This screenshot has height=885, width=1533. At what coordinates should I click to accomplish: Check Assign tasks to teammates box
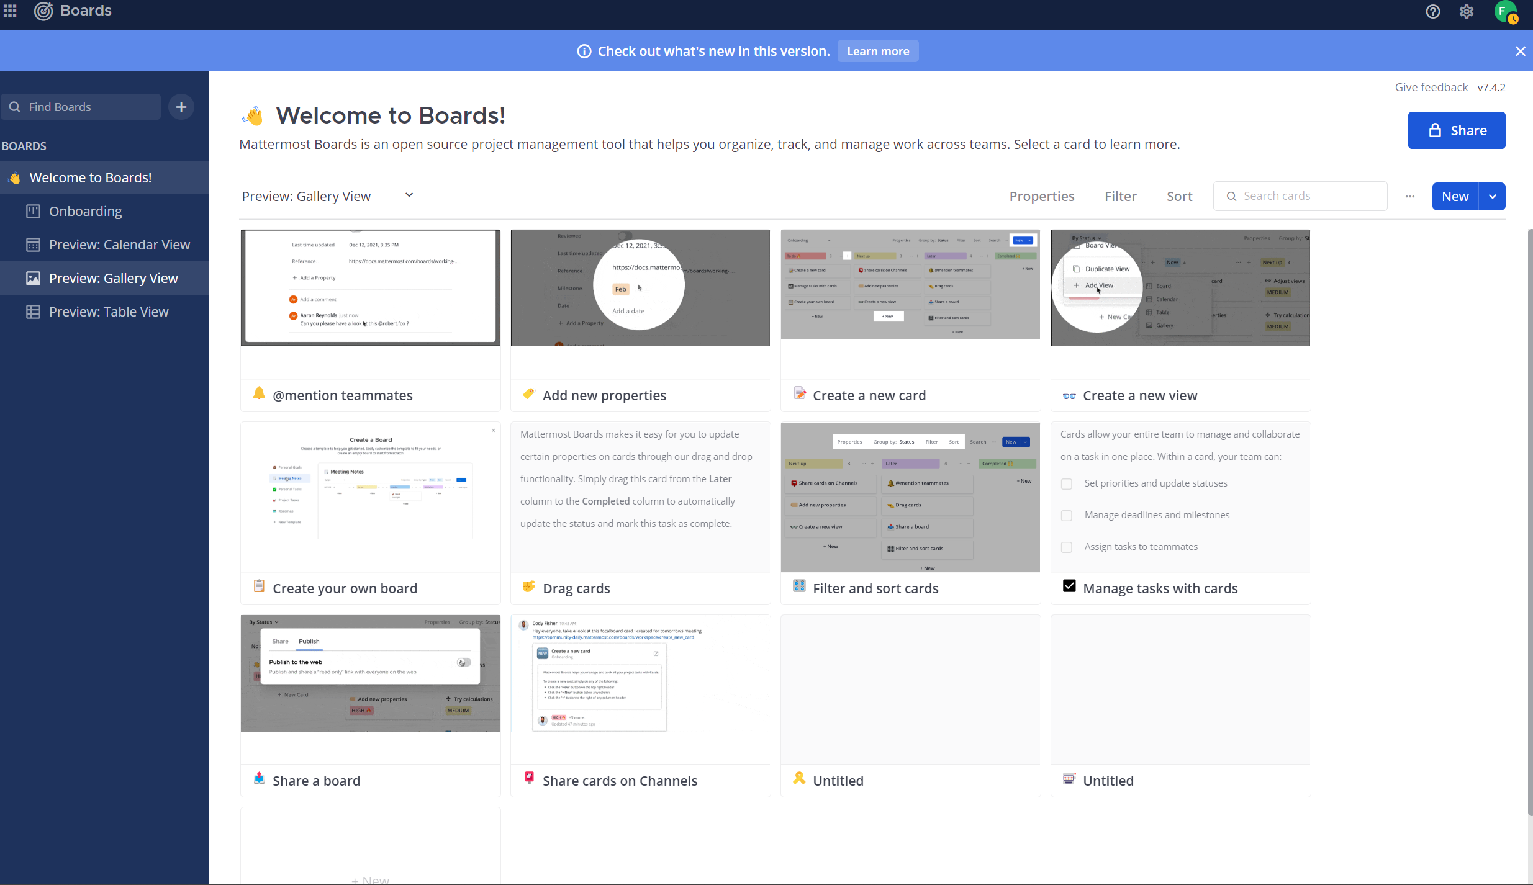tap(1067, 547)
